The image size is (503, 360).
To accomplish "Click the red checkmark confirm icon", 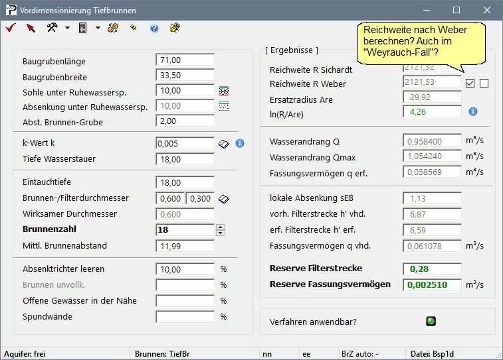I will 11,28.
